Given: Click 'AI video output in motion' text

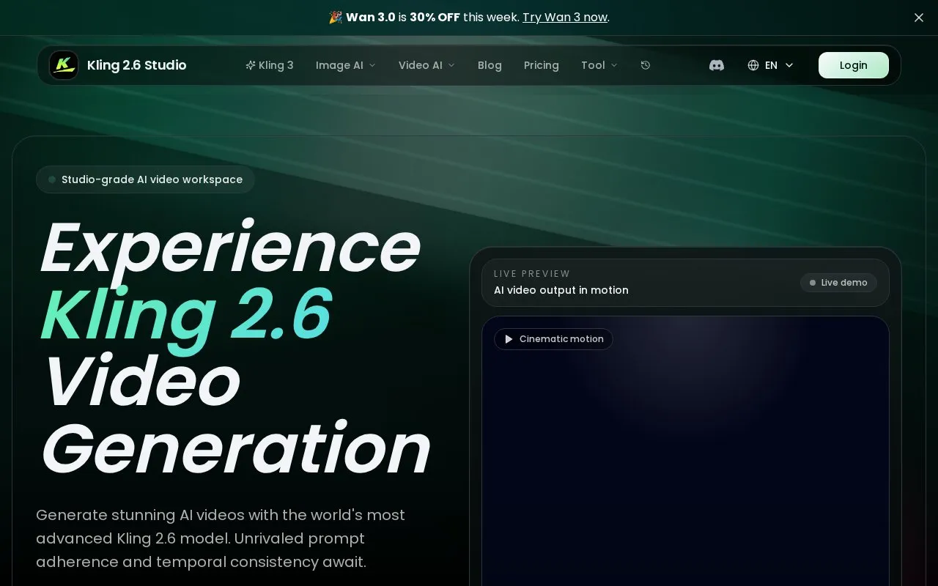Looking at the screenshot, I should [x=561, y=290].
